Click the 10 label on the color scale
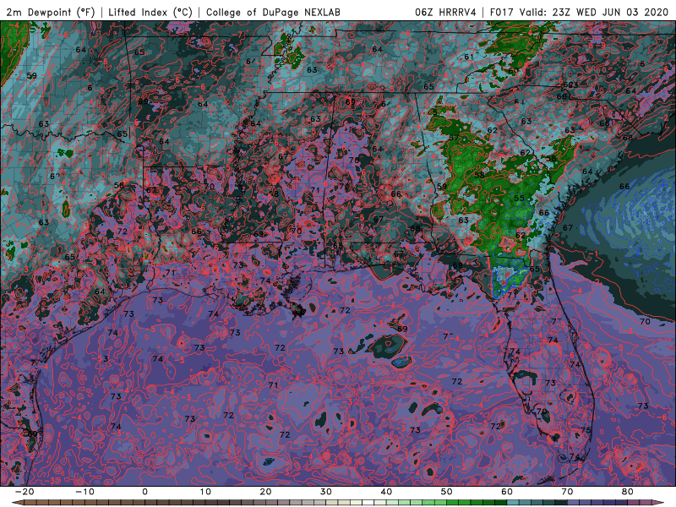The width and height of the screenshot is (676, 507). 205,492
